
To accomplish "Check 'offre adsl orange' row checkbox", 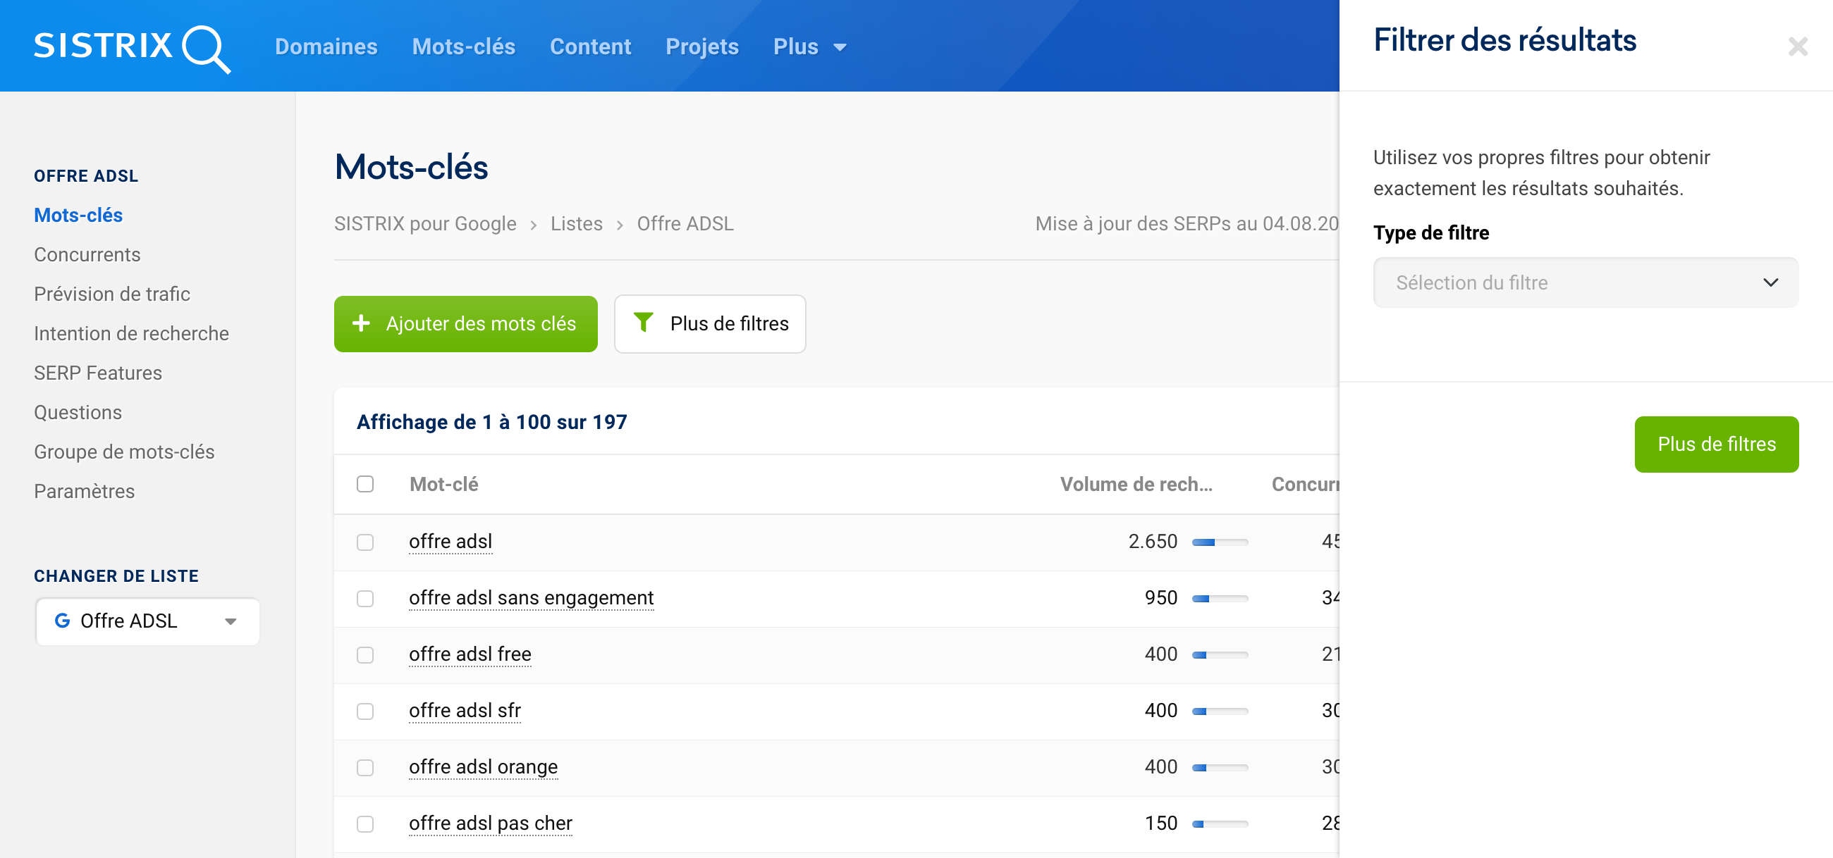I will 365,766.
